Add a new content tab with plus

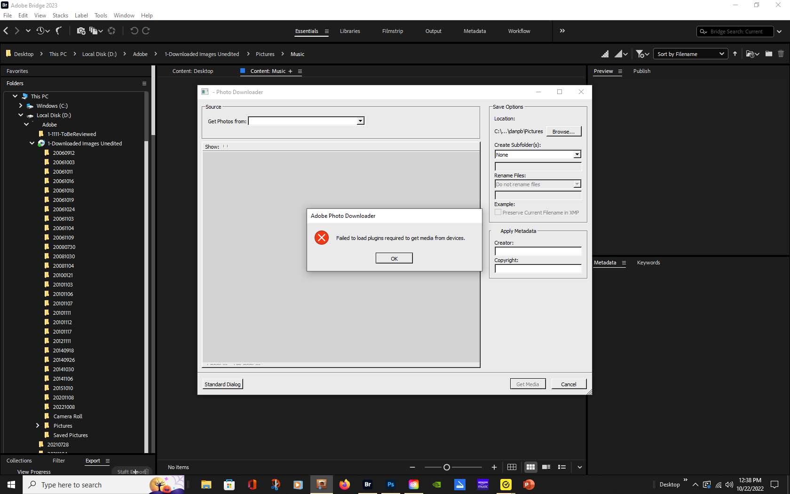click(291, 72)
